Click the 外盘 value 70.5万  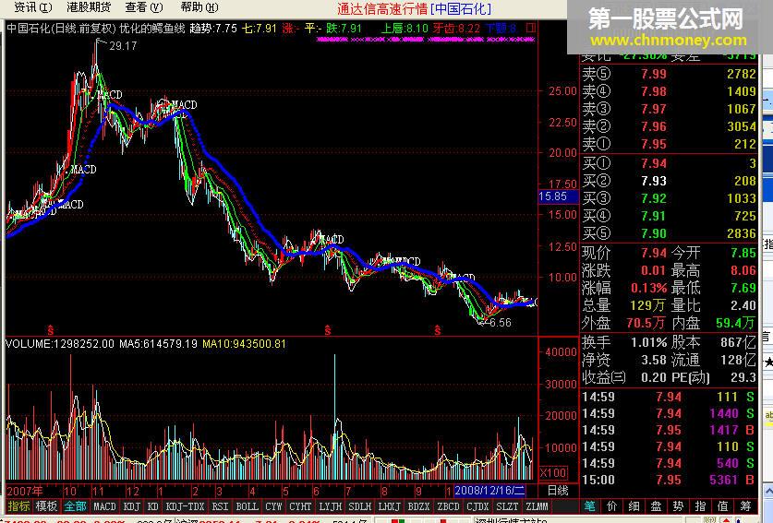(646, 323)
